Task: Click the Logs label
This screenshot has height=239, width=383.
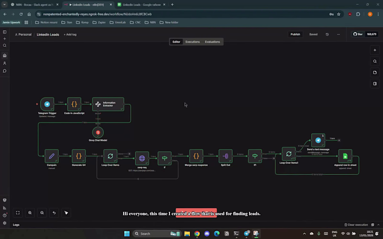Action: tap(16, 225)
